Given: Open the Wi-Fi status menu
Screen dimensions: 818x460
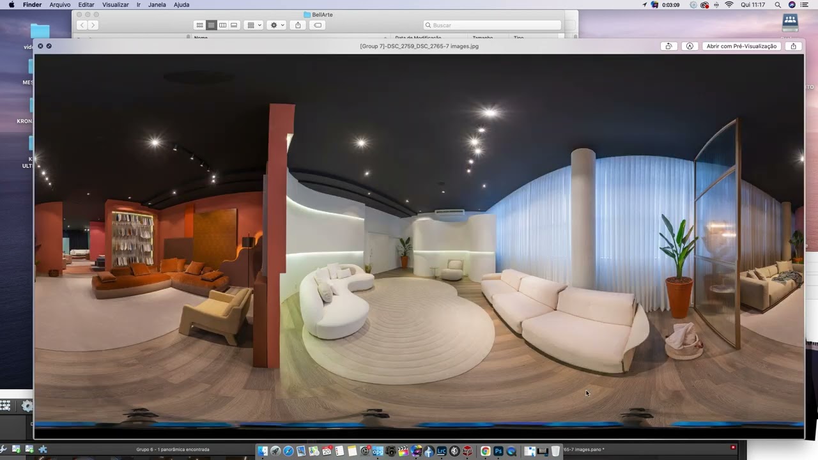Looking at the screenshot, I should coord(729,4).
